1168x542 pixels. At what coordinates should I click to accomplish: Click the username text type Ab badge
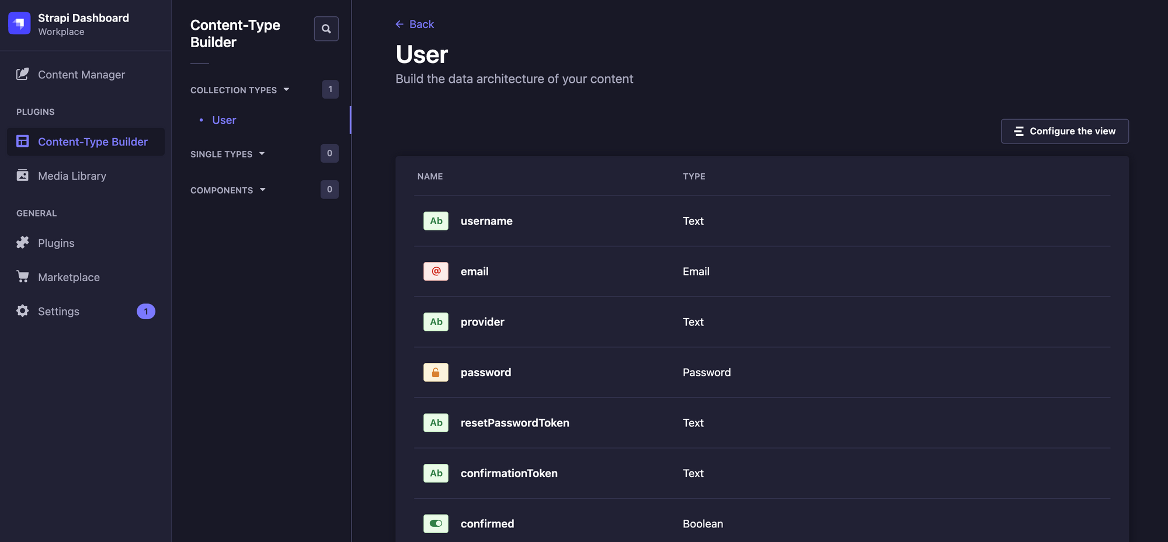click(x=435, y=221)
